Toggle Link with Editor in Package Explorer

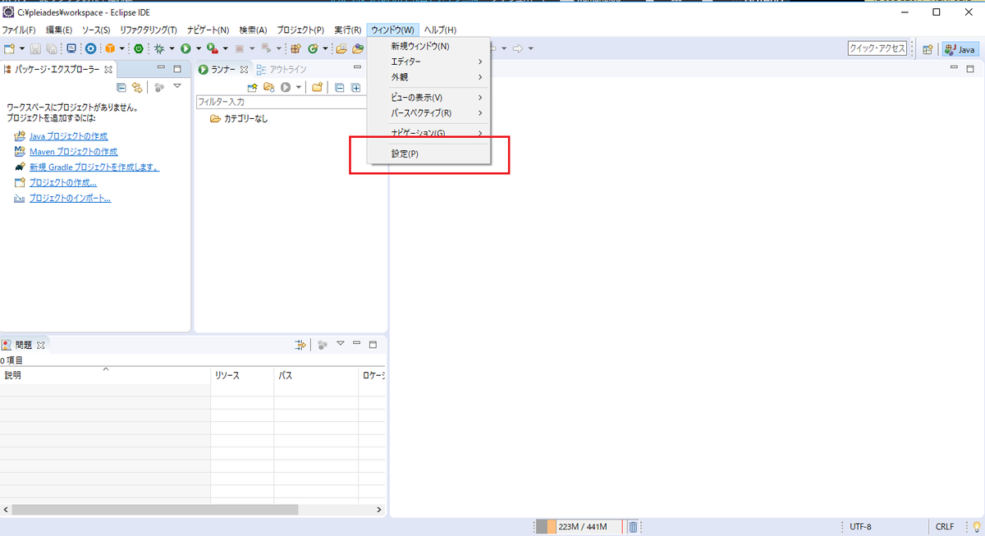pos(137,87)
